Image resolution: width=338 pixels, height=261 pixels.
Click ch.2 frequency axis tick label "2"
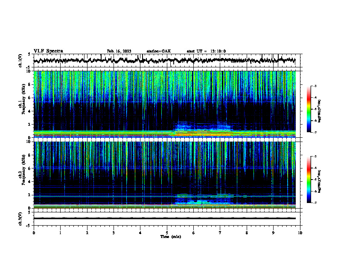30,195
